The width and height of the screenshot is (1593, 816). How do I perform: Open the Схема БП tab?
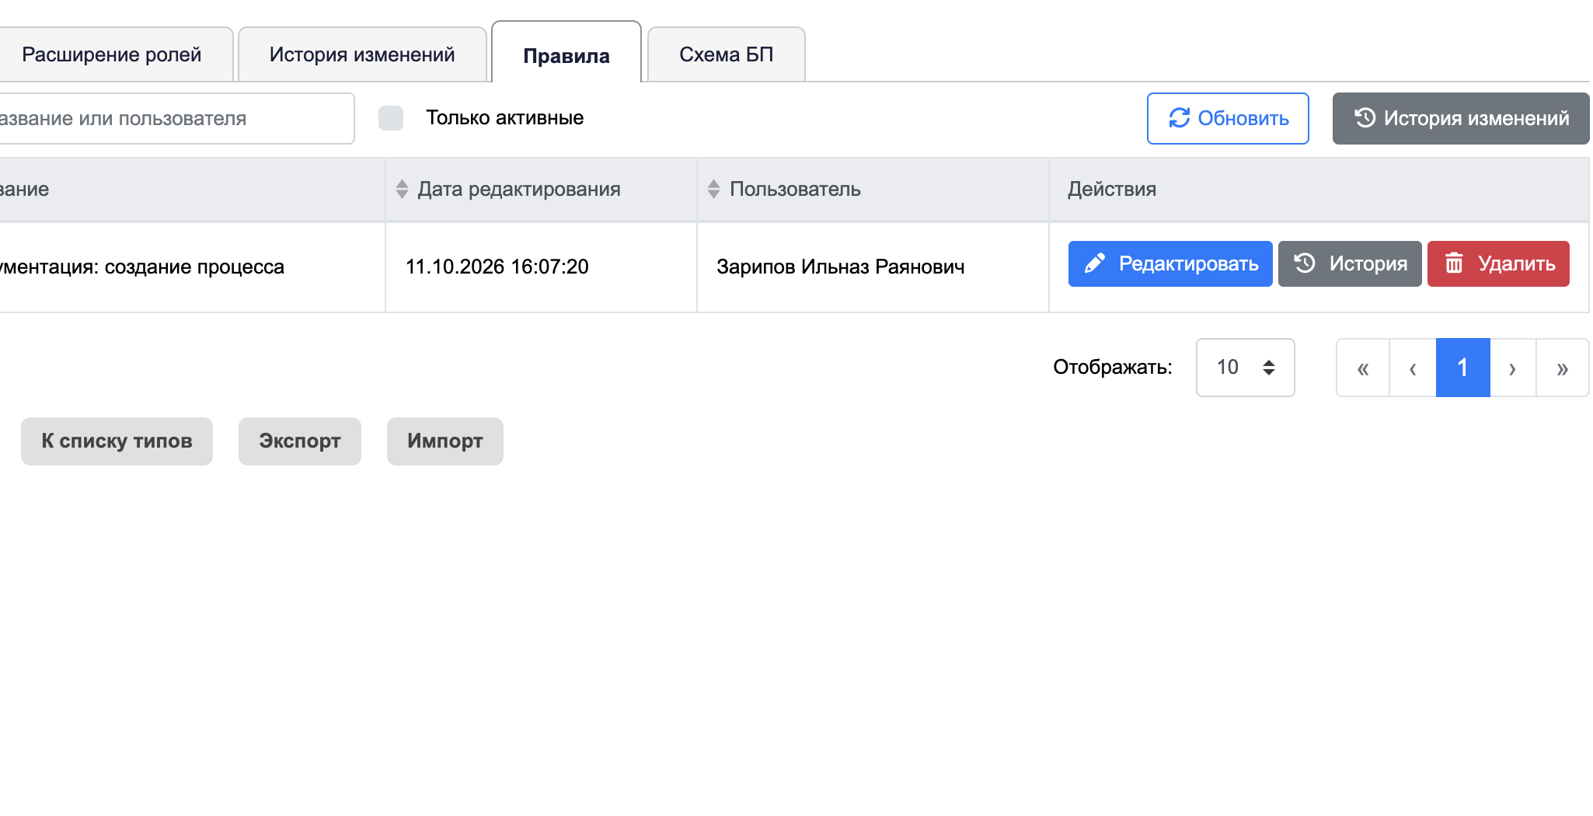pyautogui.click(x=726, y=54)
